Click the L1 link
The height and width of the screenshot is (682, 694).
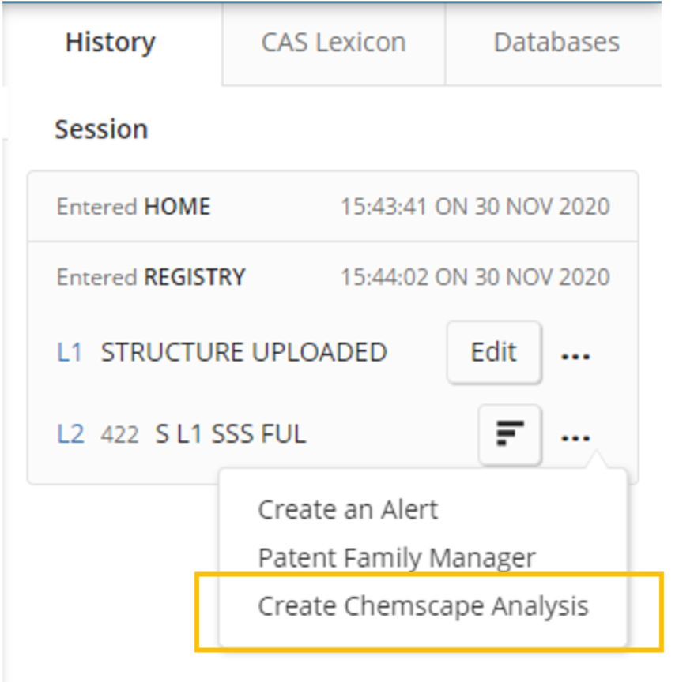coord(70,352)
